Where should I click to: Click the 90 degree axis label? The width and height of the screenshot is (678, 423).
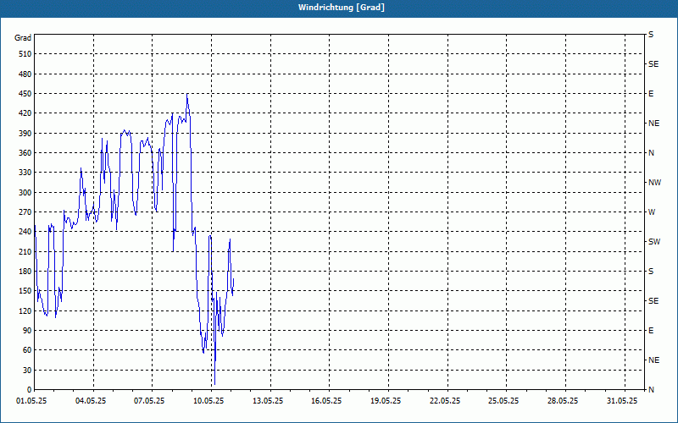pyautogui.click(x=26, y=331)
